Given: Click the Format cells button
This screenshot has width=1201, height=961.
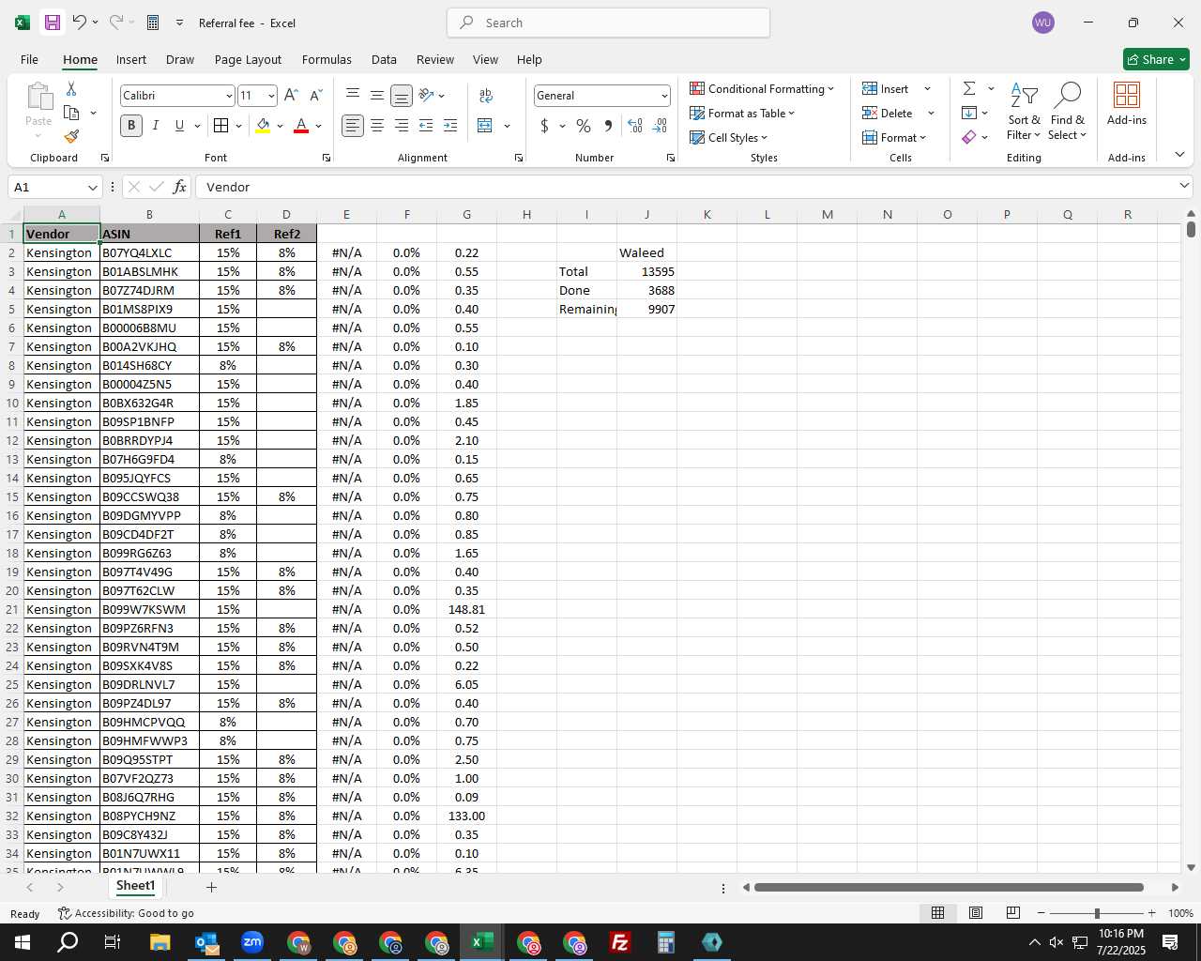Looking at the screenshot, I should (894, 137).
